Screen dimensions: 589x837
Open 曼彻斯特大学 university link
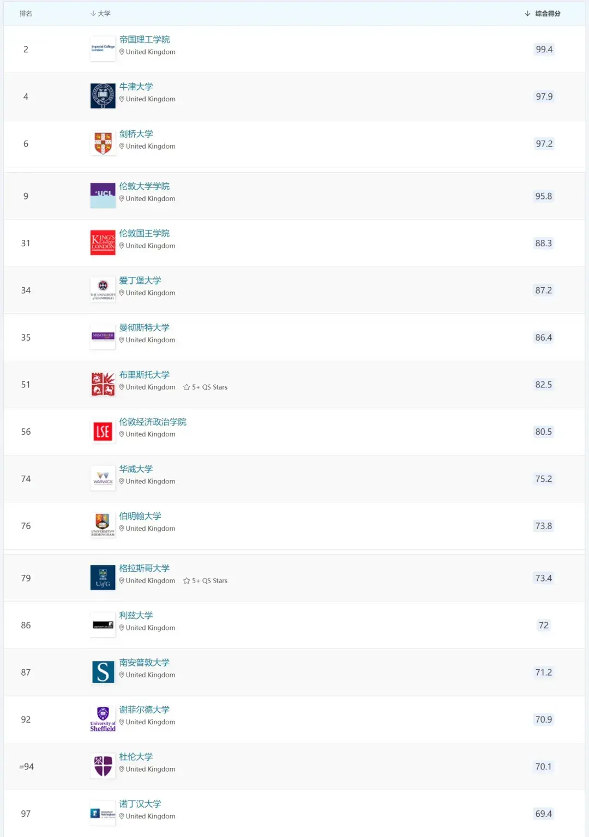(x=145, y=327)
